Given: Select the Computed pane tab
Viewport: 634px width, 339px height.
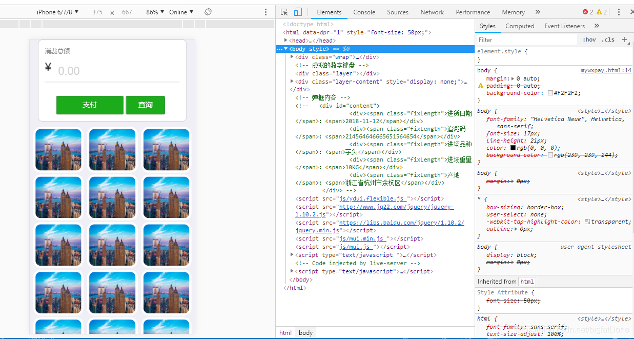Looking at the screenshot, I should point(520,26).
